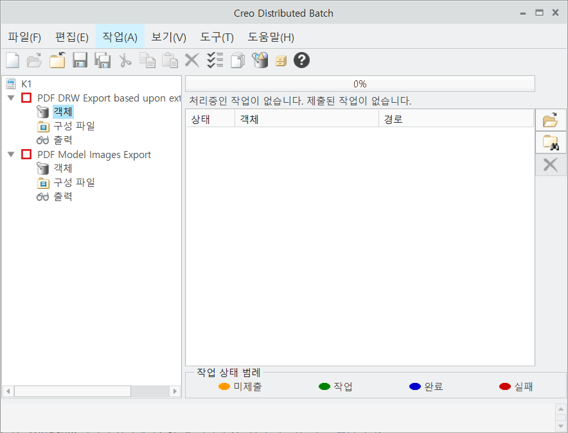Screen dimensions: 568x433
Task: Click the folder search binoculars button
Action: coord(551,142)
